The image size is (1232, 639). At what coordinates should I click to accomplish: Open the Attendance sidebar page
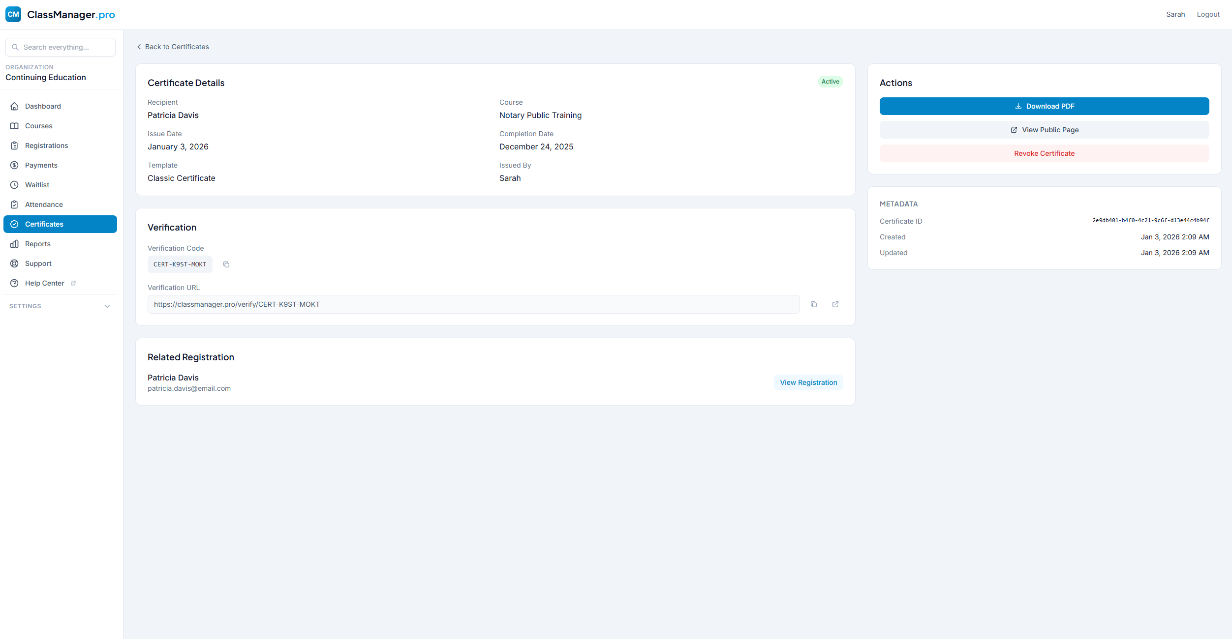pyautogui.click(x=44, y=204)
